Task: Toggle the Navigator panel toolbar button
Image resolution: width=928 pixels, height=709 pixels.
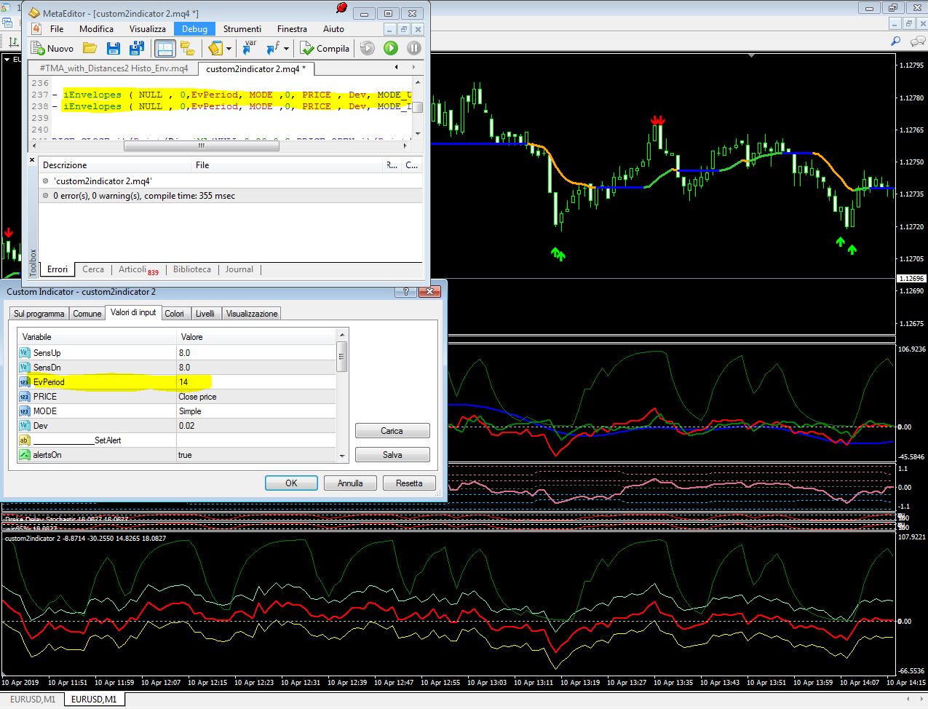Action: tap(188, 49)
